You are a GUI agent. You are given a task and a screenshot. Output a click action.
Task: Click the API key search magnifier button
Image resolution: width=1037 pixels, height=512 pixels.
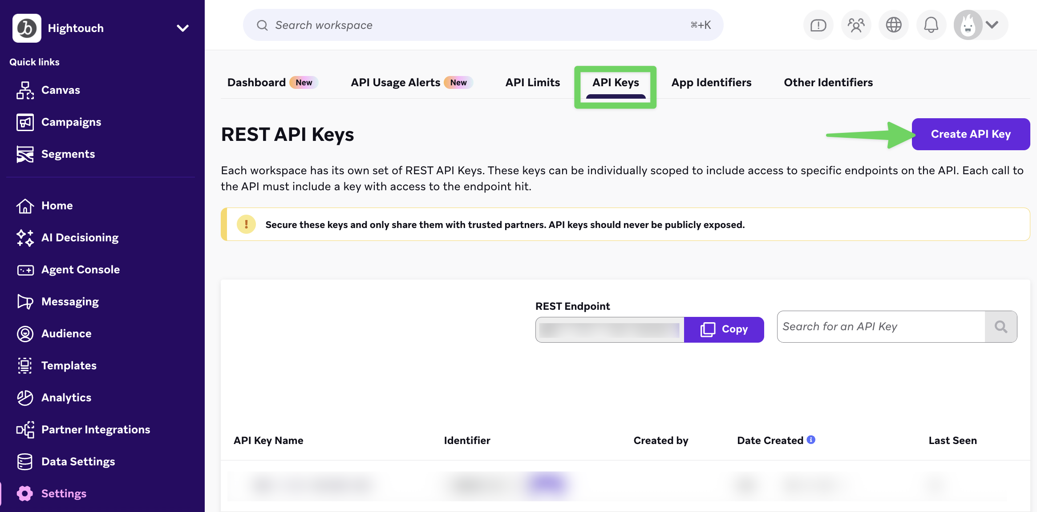point(1001,327)
